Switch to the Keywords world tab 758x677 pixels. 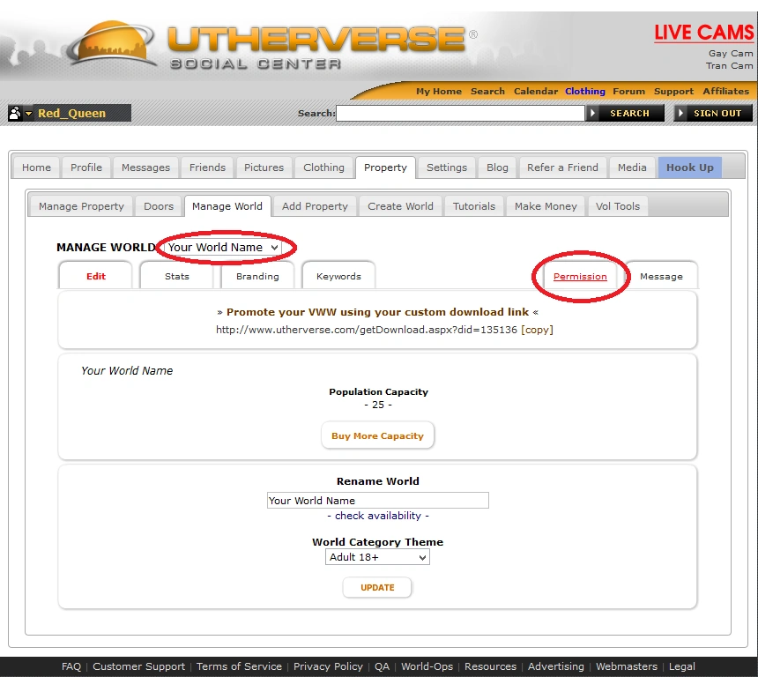coord(338,276)
